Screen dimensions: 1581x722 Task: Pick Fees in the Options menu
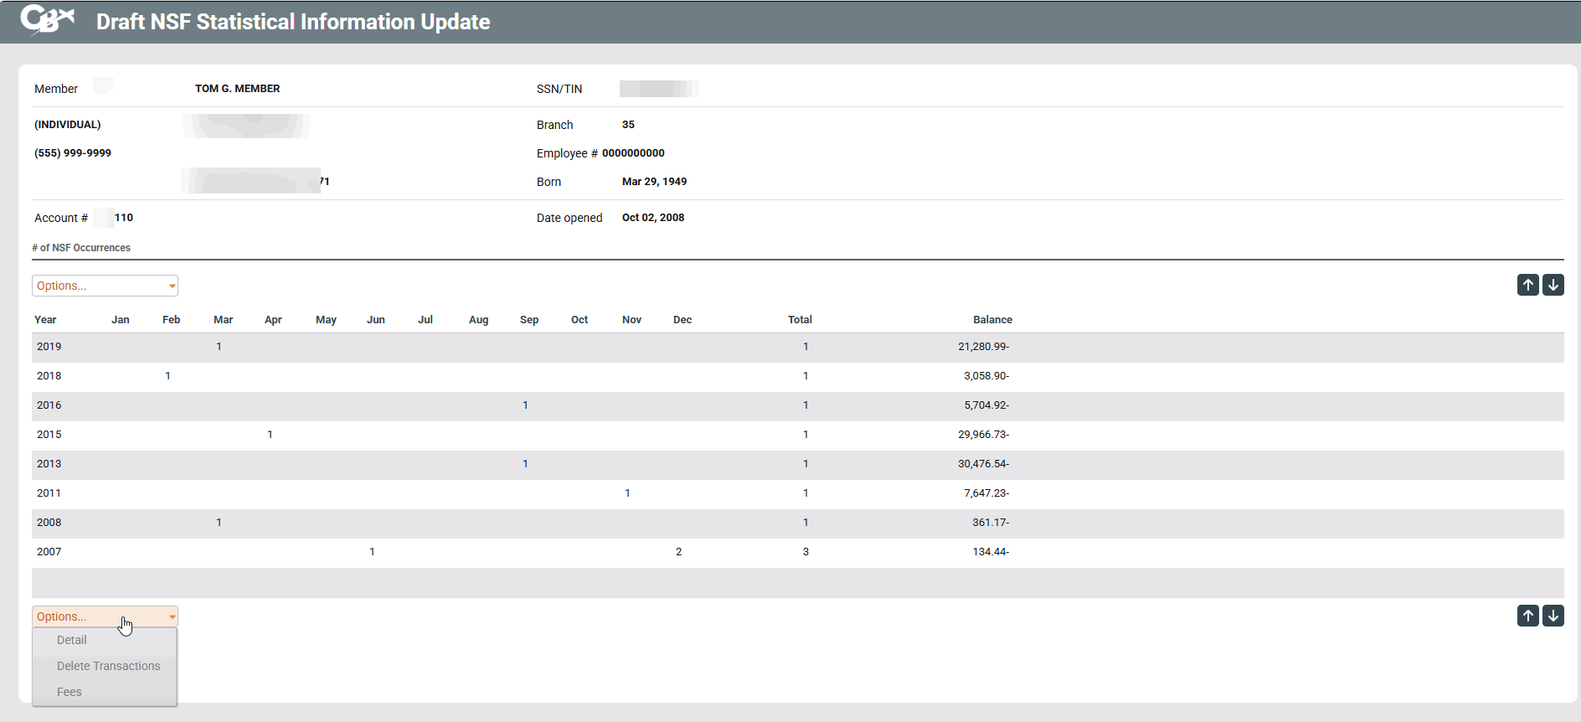click(x=70, y=692)
